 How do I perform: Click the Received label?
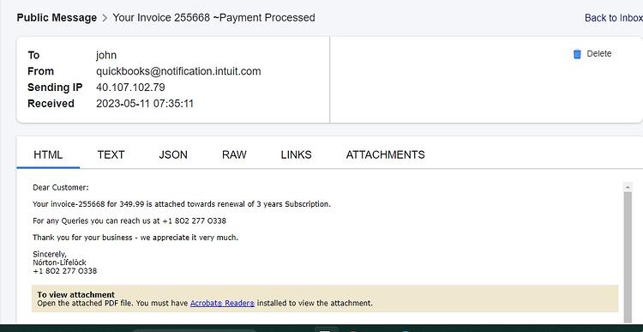tap(51, 104)
